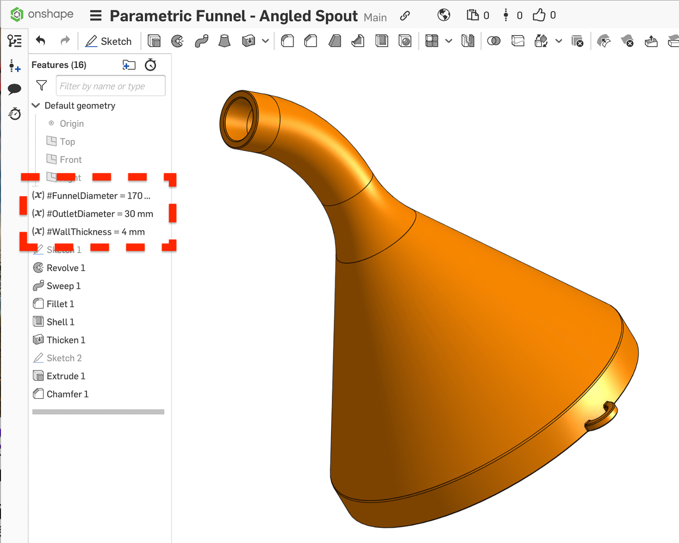
Task: Open the pattern tools dropdown arrow
Action: coord(448,41)
